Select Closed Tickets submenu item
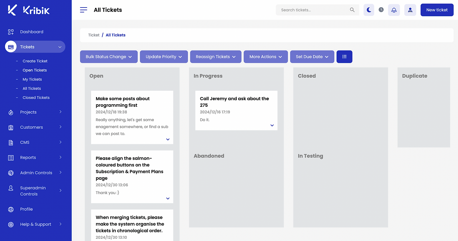This screenshot has width=458, height=241. (x=36, y=98)
